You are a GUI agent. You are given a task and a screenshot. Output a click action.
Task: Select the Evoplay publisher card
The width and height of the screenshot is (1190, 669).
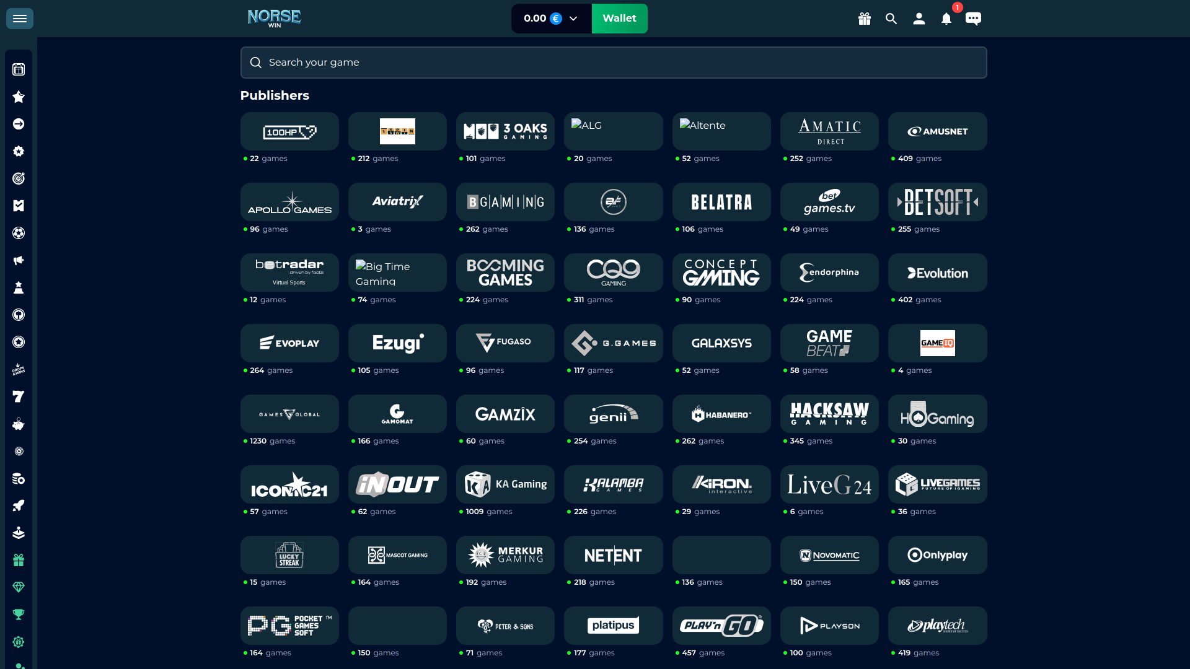(289, 343)
